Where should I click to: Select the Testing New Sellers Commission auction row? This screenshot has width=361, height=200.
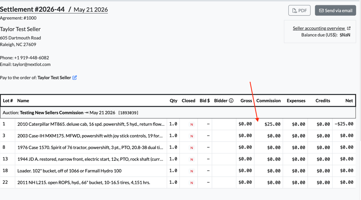[178, 113]
